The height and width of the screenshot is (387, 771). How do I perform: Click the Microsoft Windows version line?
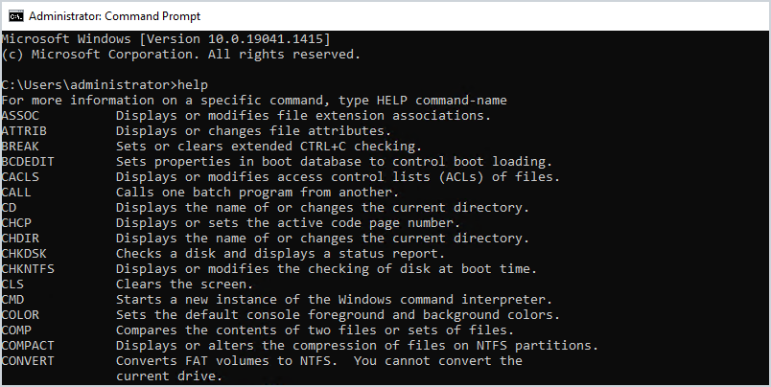pos(167,38)
